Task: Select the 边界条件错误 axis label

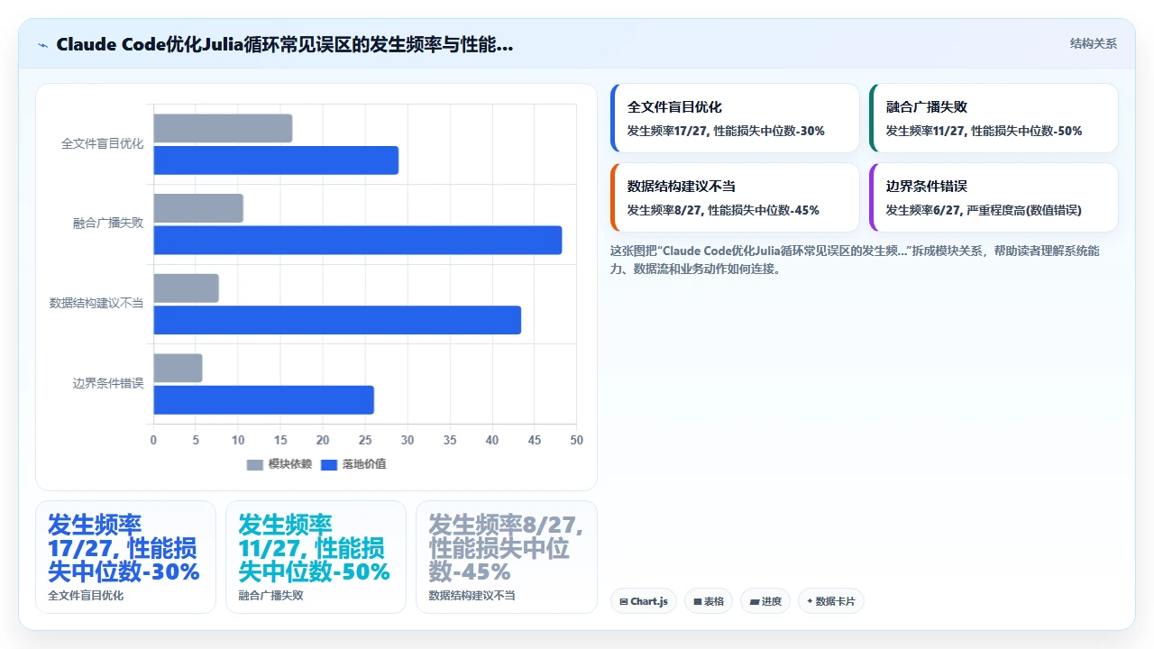Action: click(x=108, y=383)
